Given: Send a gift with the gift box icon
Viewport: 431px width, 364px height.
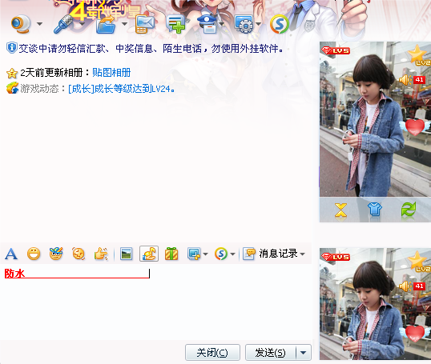Looking at the screenshot, I should (171, 254).
